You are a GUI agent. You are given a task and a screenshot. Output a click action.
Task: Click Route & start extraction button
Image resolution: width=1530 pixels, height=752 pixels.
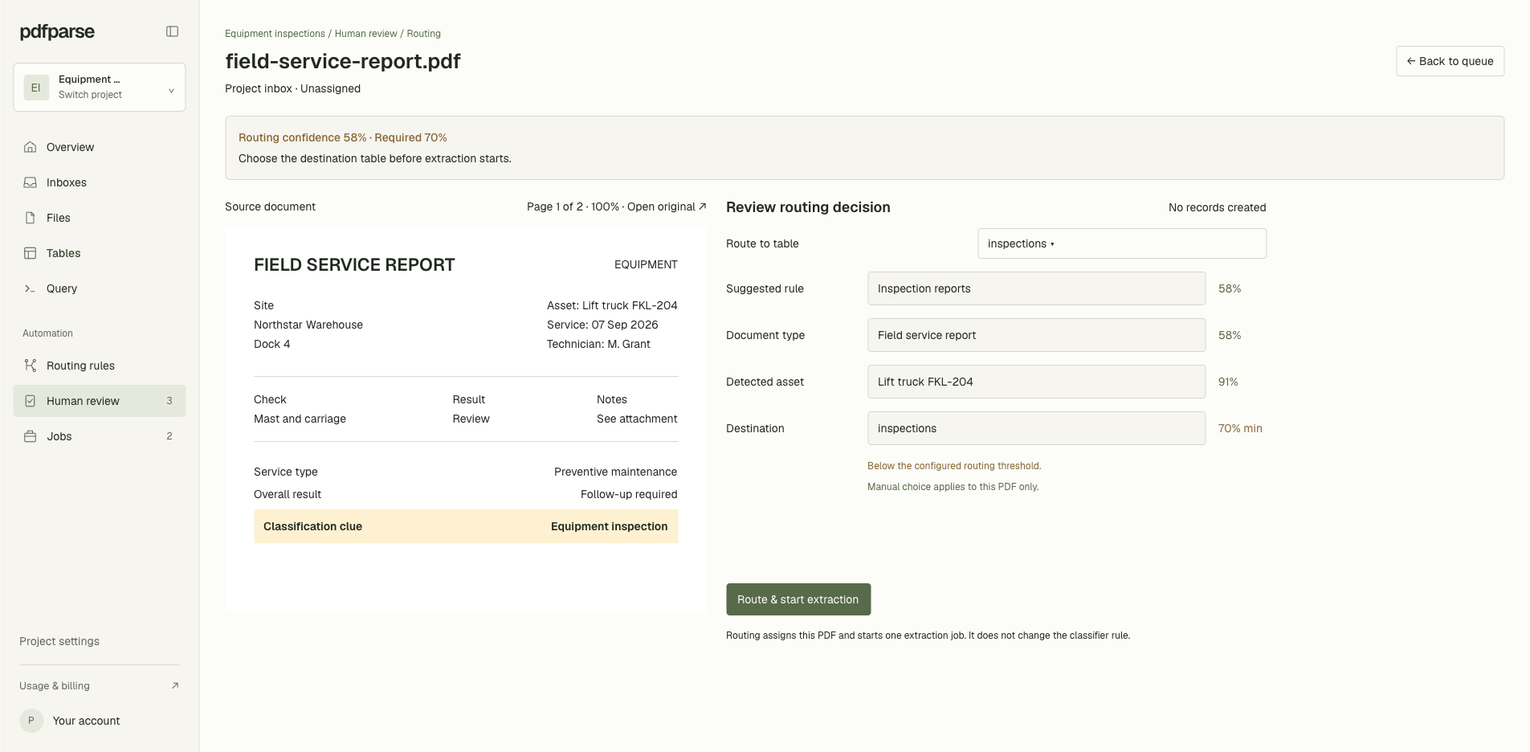click(798, 599)
